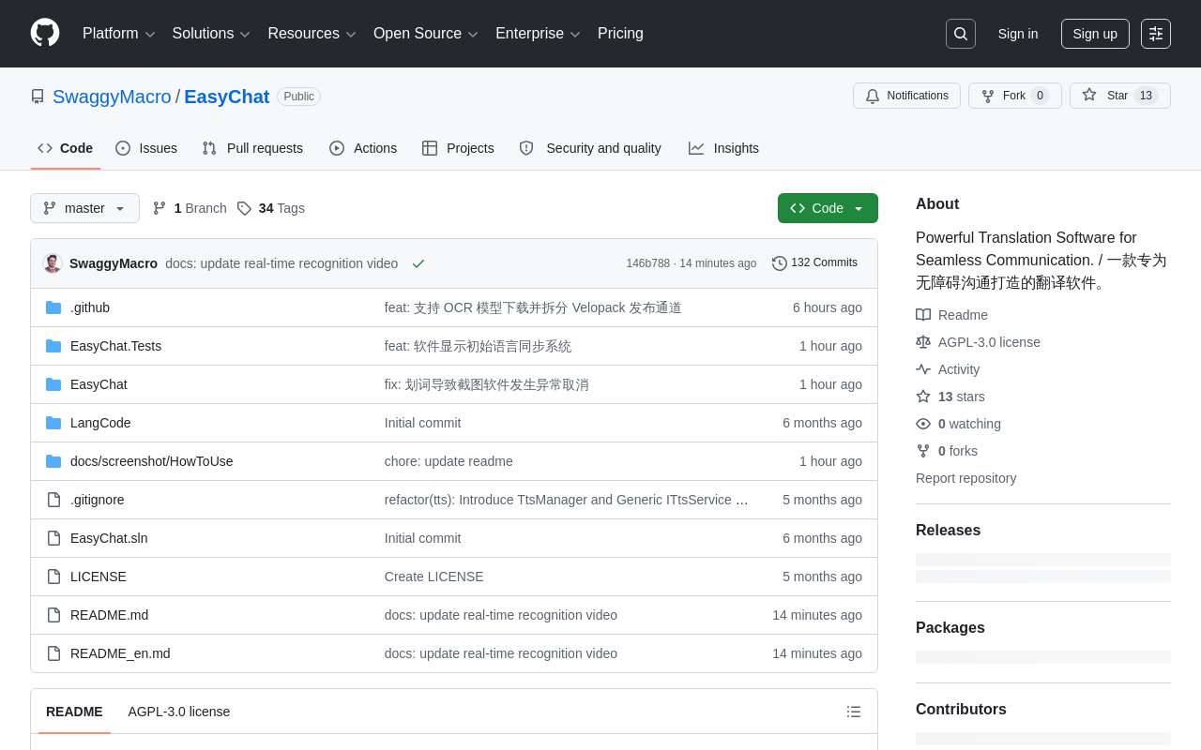Switch to the Insights tab
Viewport: 1201px width, 750px height.
(x=723, y=148)
